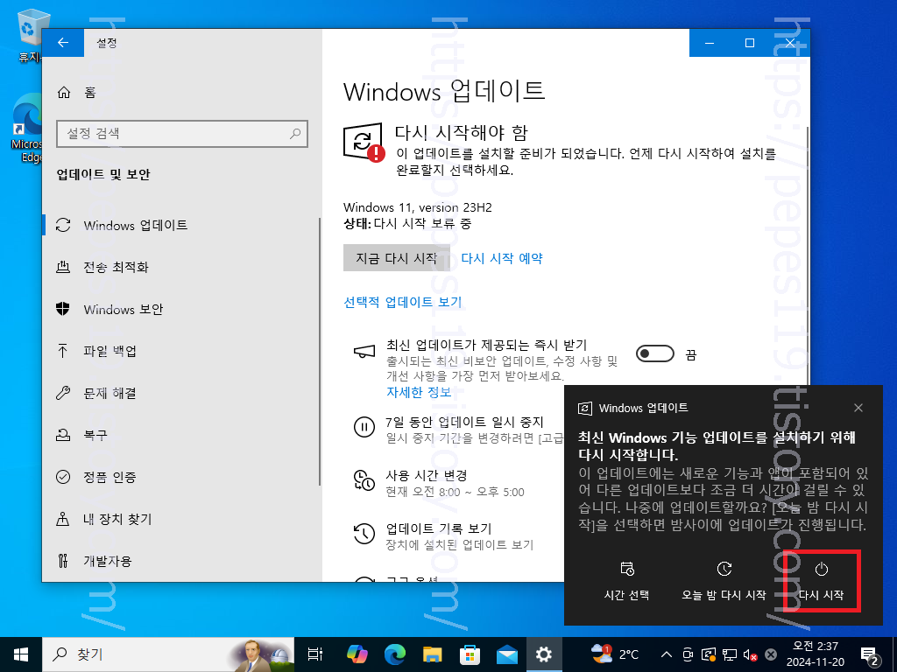Click the 찾기 taskbar search box
This screenshot has height=672, width=897.
point(168,654)
